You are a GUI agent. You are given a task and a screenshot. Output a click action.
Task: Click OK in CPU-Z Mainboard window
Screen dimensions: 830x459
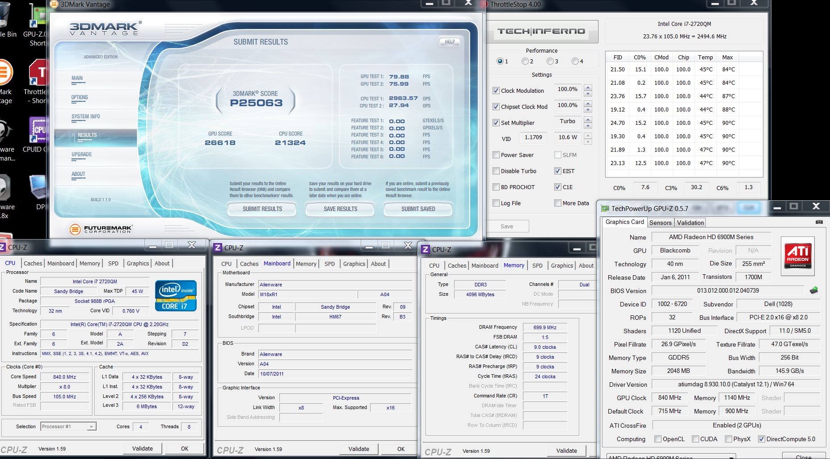[x=401, y=449]
